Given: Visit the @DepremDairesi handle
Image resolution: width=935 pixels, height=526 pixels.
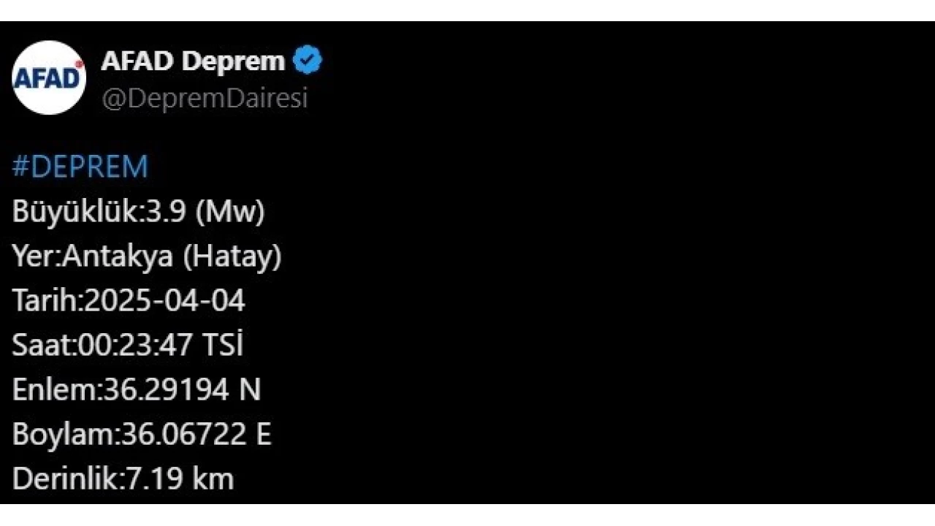Looking at the screenshot, I should (x=205, y=99).
